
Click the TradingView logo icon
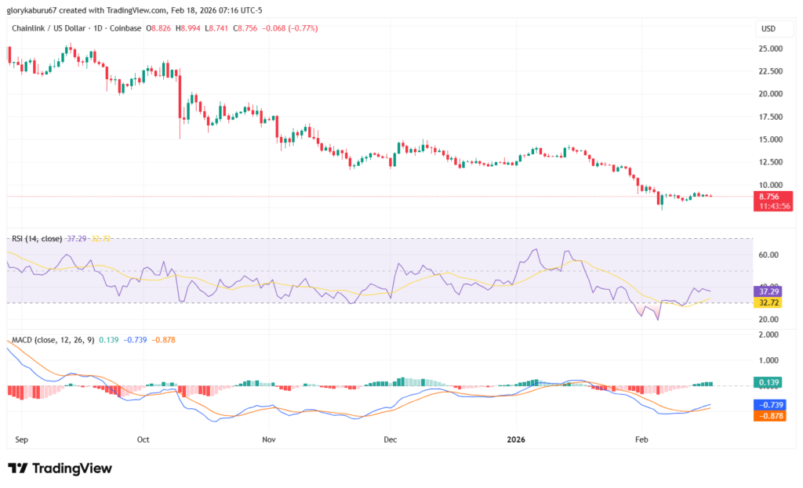pos(18,468)
